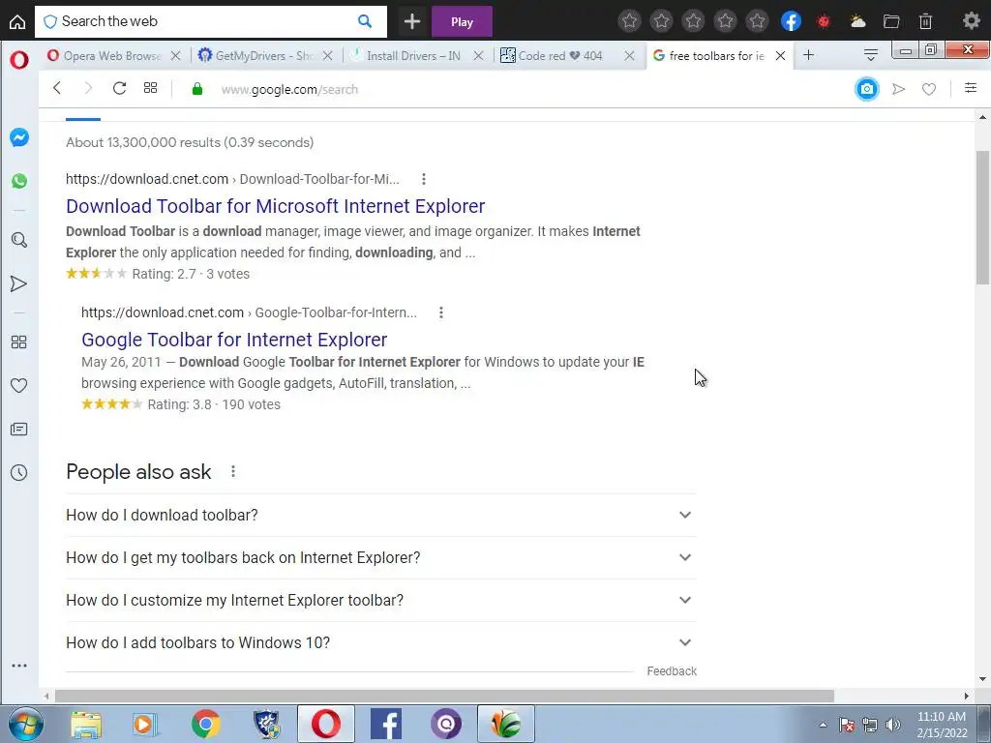Add new item with the plus button beside Play
This screenshot has height=743, width=991.
[x=412, y=21]
